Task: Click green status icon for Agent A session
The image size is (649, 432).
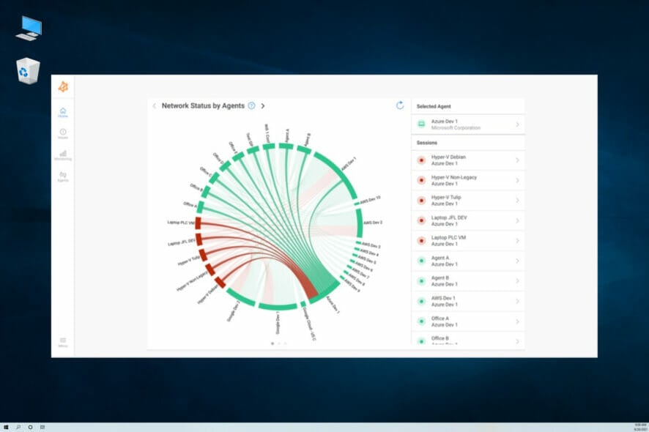Action: (x=421, y=261)
